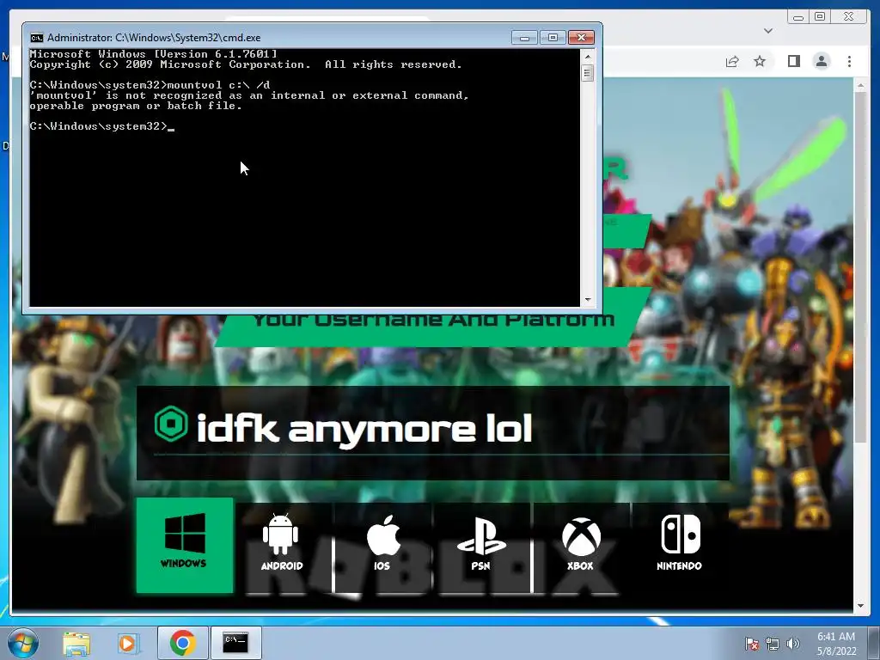Open Chrome profile avatar menu
Image resolution: width=880 pixels, height=660 pixels.
point(822,61)
